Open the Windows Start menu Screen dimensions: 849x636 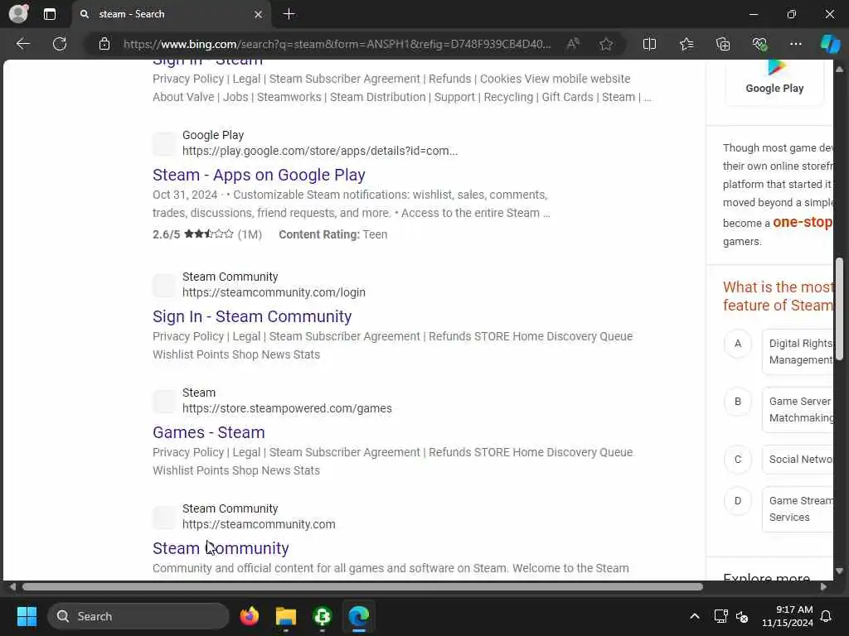pos(27,616)
